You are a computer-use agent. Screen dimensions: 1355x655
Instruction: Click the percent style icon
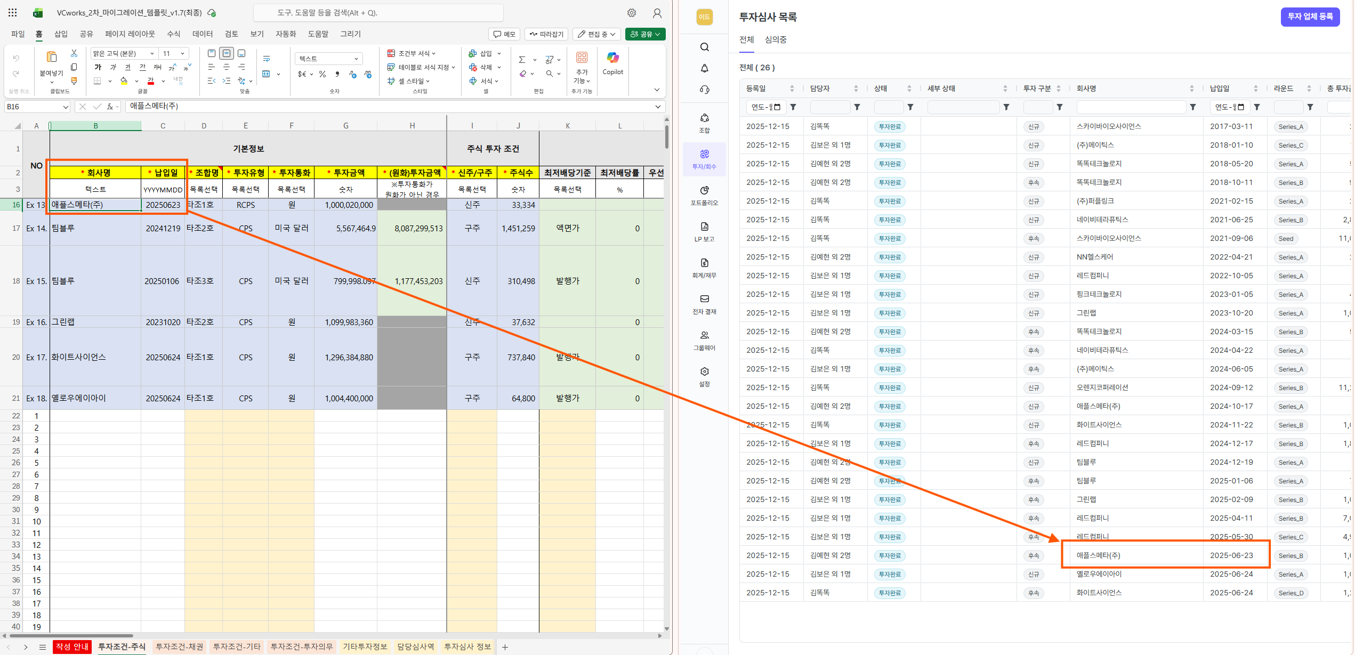tap(322, 74)
